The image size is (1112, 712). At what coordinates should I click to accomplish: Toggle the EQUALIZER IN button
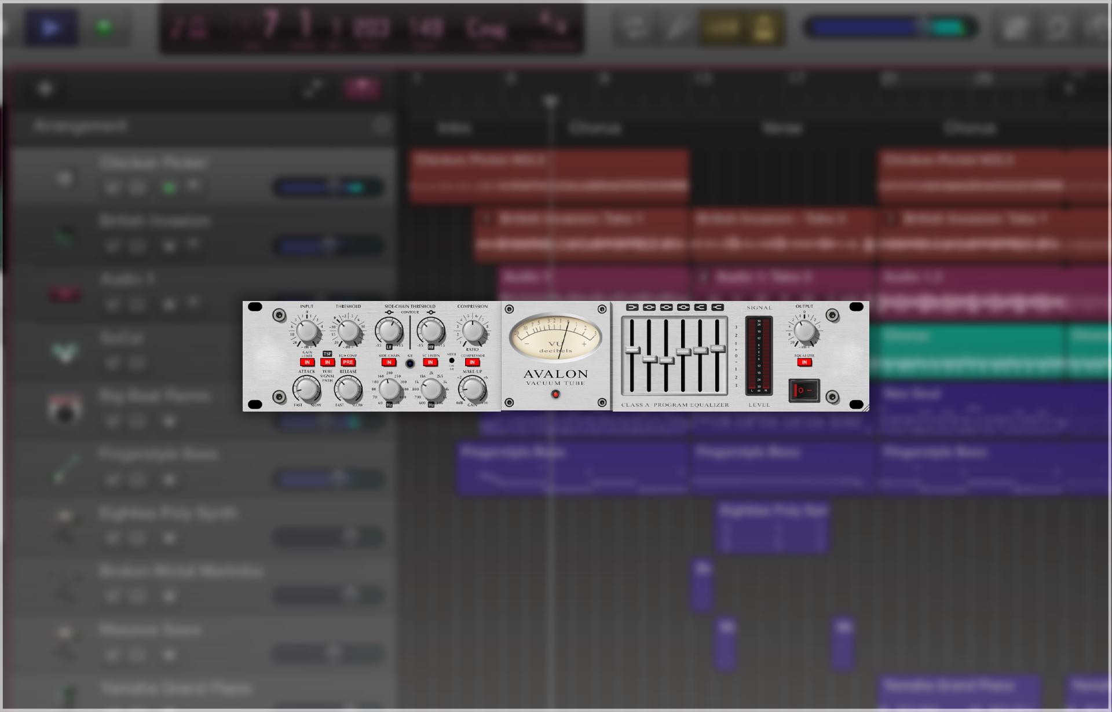804,362
